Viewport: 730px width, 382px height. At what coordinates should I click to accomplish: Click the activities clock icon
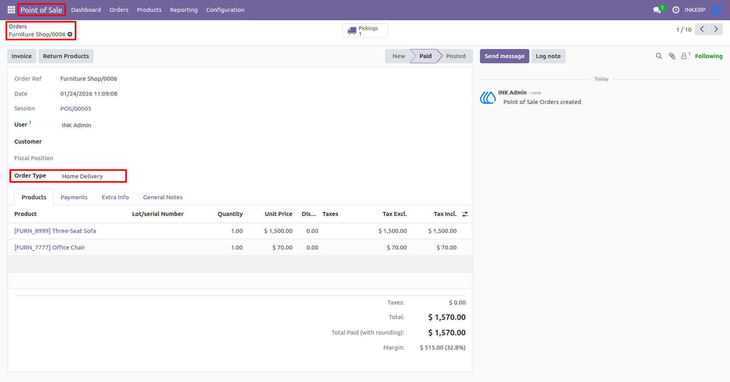676,10
